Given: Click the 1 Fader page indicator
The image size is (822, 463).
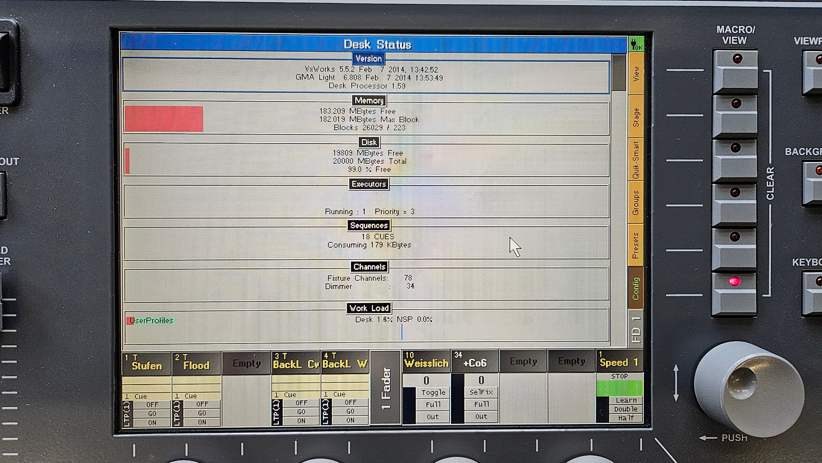Looking at the screenshot, I should 386,388.
